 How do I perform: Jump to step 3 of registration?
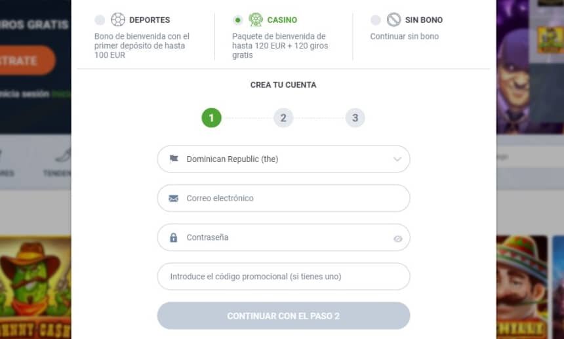point(355,118)
